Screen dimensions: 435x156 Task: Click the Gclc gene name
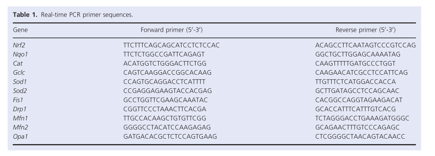pos(19,73)
